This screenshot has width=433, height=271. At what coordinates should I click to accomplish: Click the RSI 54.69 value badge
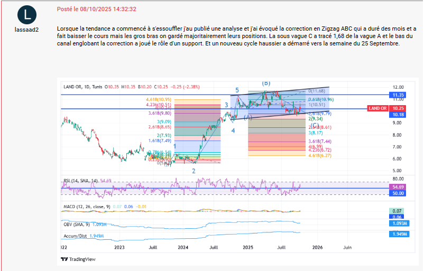398,187
